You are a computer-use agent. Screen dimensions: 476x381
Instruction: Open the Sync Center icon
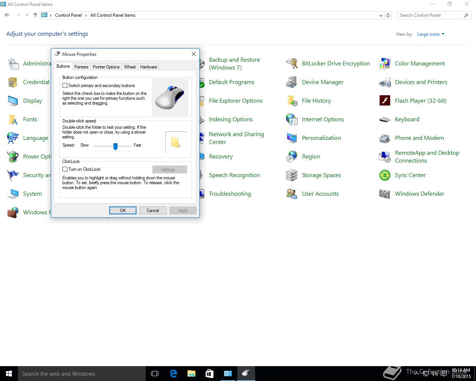pyautogui.click(x=385, y=175)
